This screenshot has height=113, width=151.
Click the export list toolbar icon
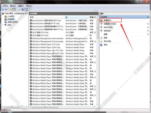(18, 10)
